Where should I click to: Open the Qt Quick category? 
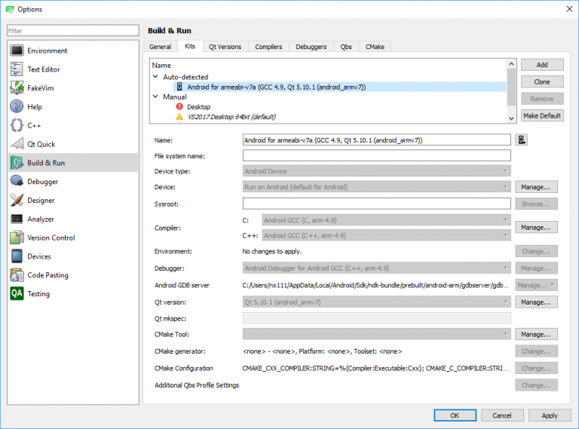click(73, 144)
